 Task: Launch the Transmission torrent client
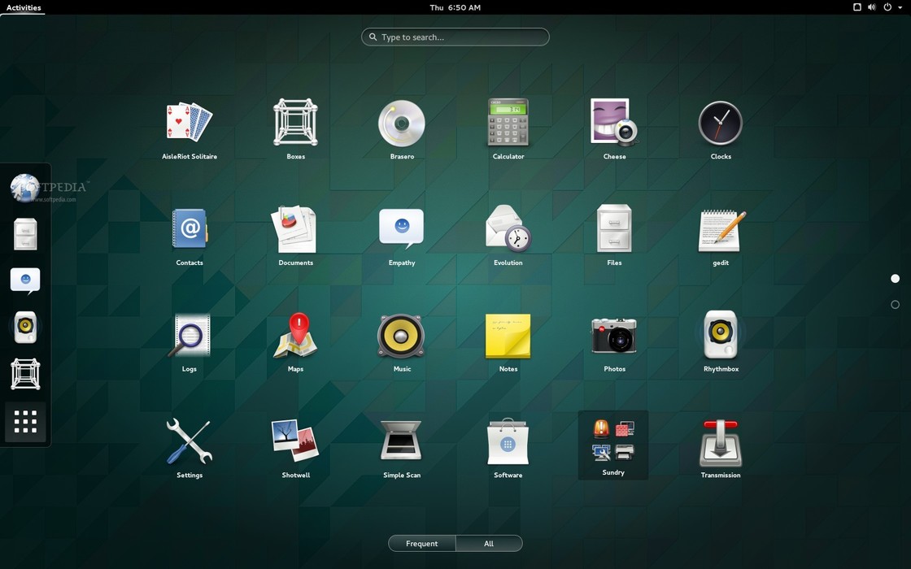point(721,449)
